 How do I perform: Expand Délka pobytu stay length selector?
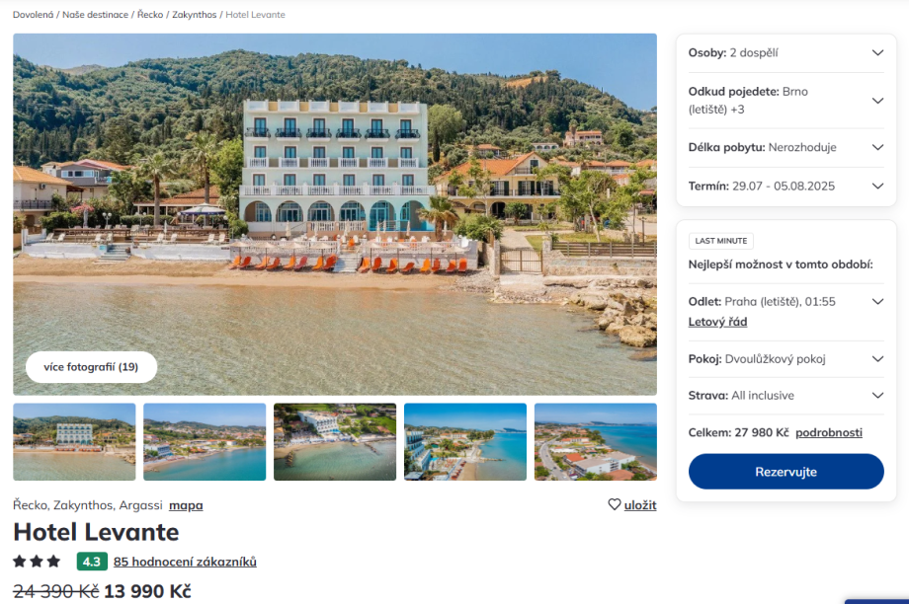tap(877, 147)
